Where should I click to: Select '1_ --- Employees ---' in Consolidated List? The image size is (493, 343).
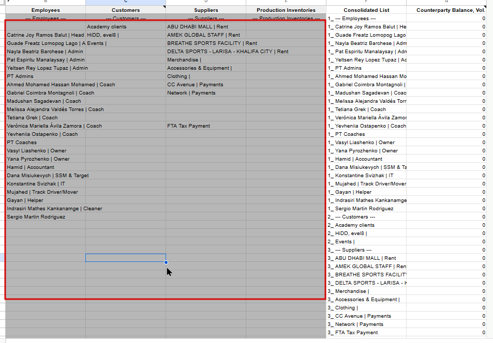click(366, 19)
